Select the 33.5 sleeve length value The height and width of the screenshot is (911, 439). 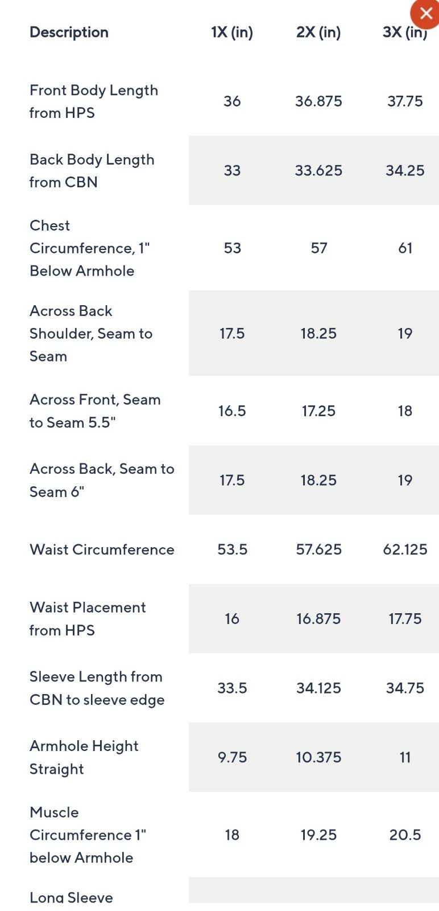pos(232,688)
